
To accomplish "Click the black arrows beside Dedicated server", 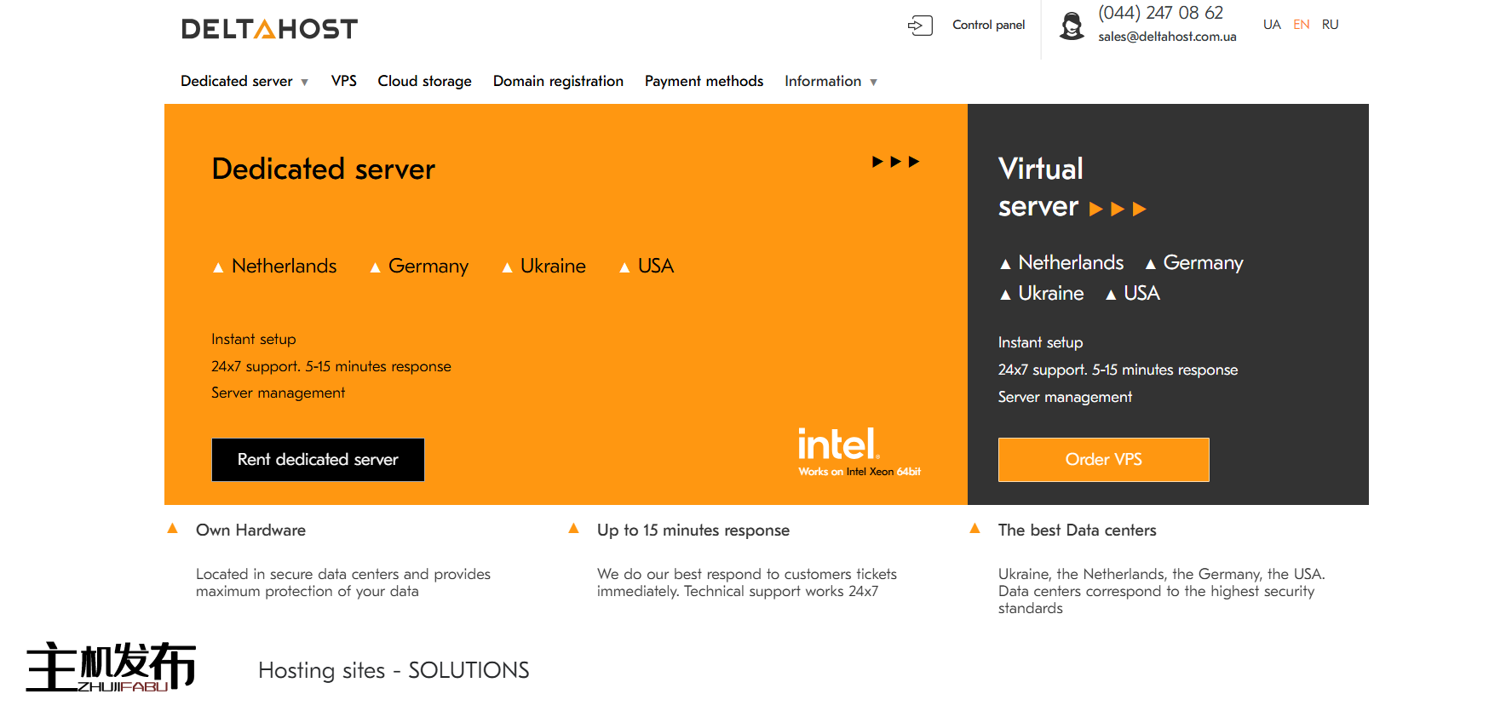I will point(895,162).
